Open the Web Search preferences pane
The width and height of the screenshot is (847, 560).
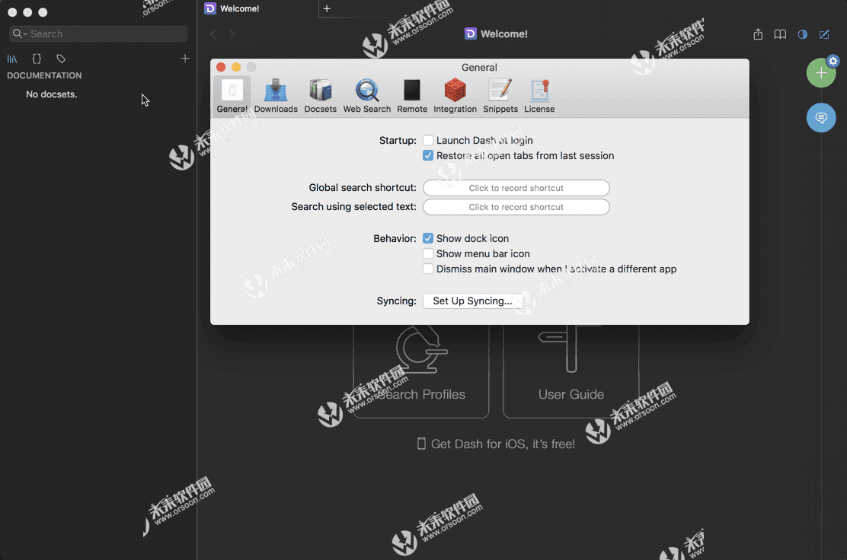[367, 96]
